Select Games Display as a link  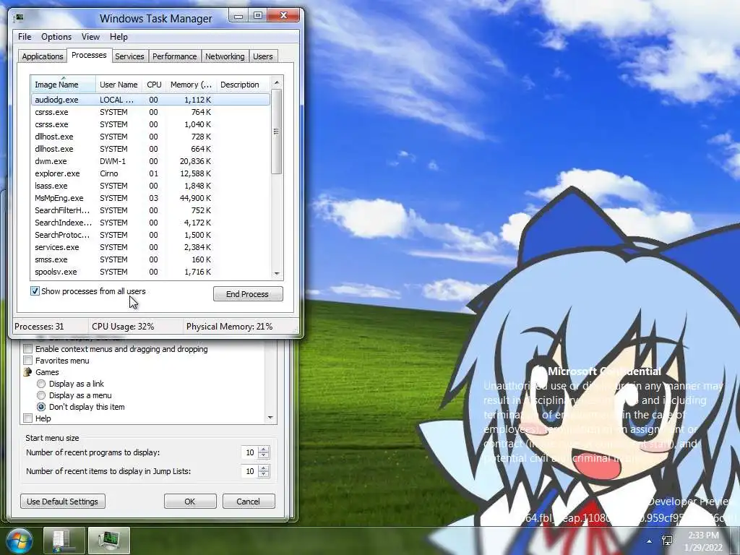(x=41, y=384)
